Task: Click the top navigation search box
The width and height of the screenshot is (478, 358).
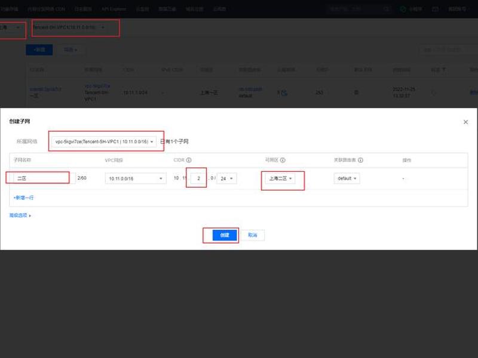Action: click(359, 9)
